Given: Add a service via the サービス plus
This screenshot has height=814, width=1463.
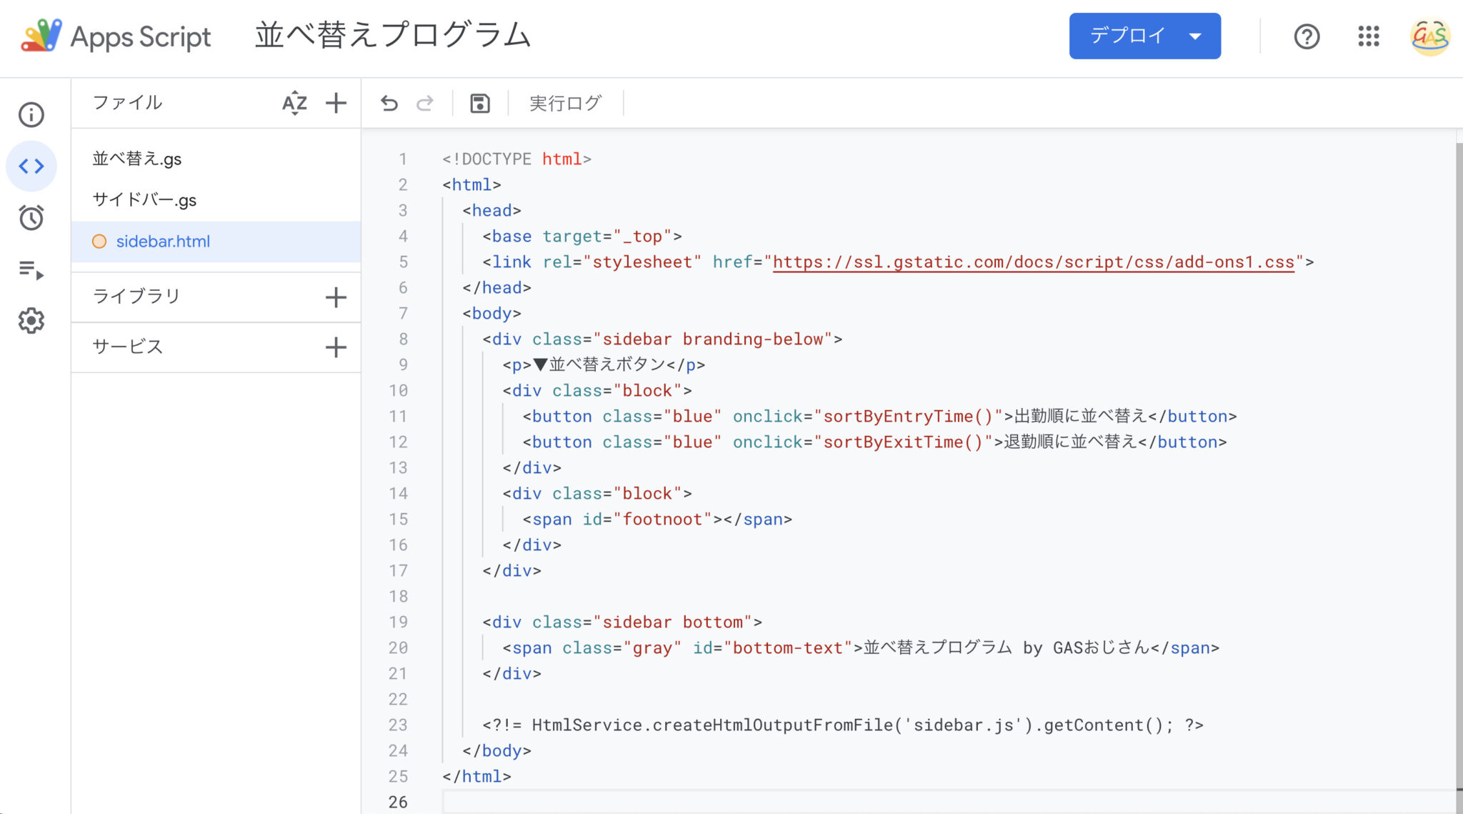Looking at the screenshot, I should pyautogui.click(x=336, y=347).
